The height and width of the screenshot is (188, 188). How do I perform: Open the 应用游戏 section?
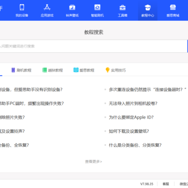click(47, 10)
